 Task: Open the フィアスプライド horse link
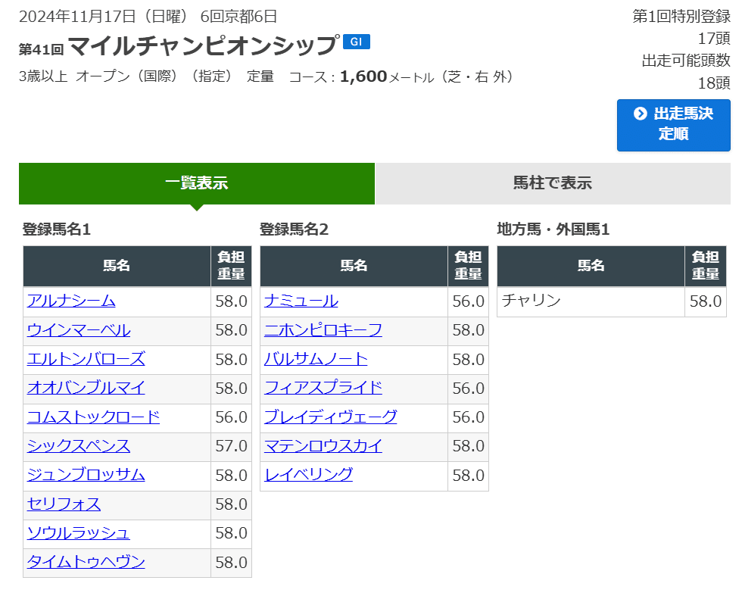pyautogui.click(x=323, y=388)
